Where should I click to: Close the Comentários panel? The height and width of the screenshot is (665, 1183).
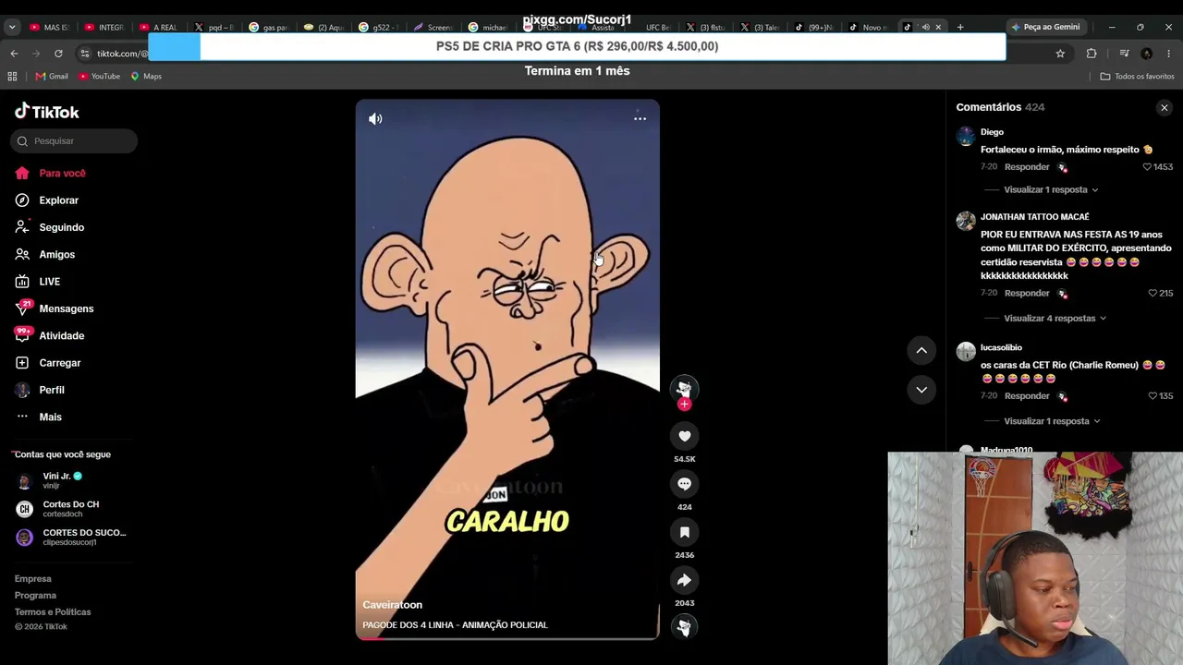point(1165,108)
